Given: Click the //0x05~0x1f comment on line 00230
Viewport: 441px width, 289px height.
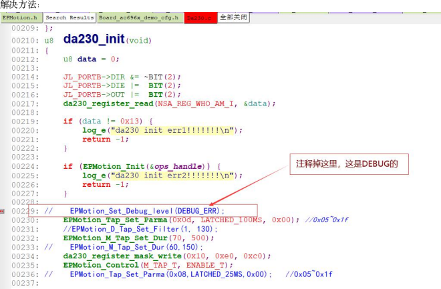Looking at the screenshot, I should 327,220.
